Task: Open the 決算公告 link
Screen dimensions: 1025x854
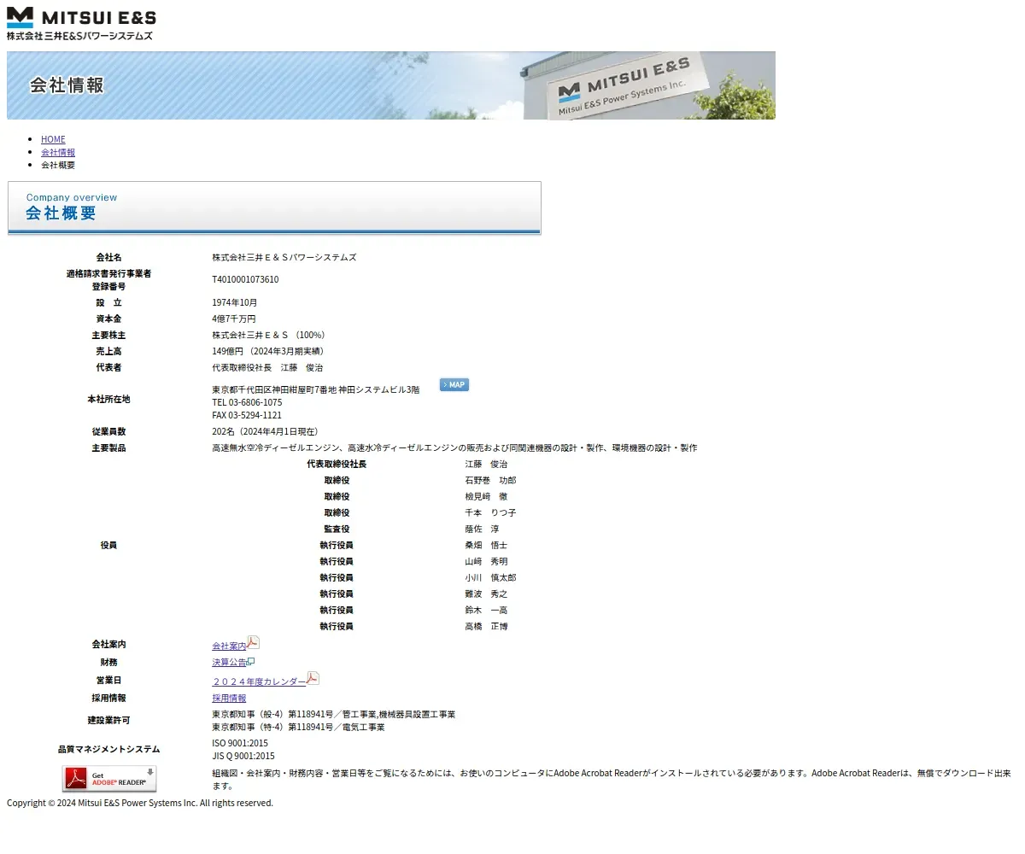Action: (x=229, y=662)
